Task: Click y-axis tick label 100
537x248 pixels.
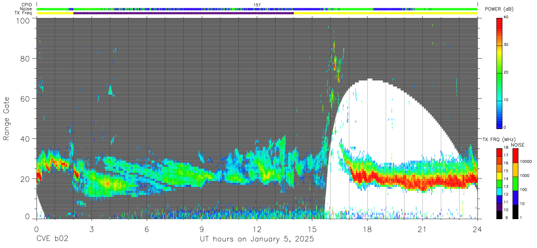Action: point(22,21)
